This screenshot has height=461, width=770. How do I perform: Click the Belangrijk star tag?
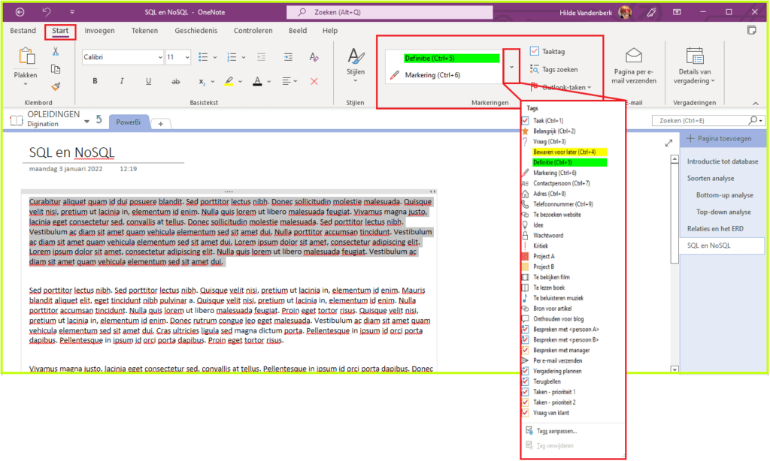pos(549,131)
